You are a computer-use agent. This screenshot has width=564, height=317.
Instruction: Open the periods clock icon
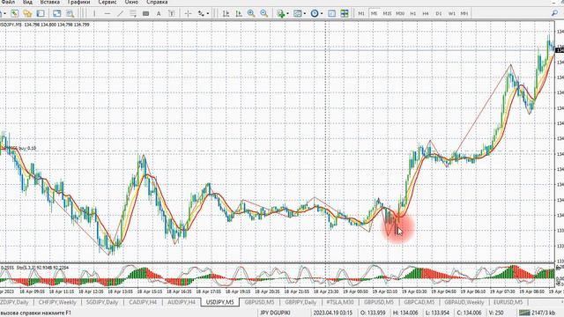[315, 14]
